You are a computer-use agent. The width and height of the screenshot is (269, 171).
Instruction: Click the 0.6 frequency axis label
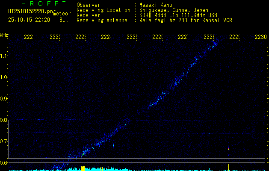(3, 162)
